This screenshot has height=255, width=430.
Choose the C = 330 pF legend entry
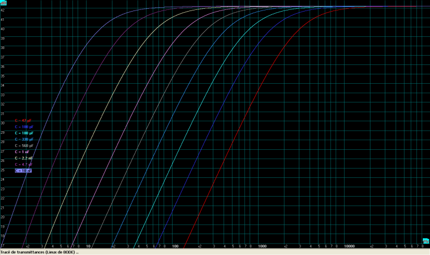click(24, 139)
